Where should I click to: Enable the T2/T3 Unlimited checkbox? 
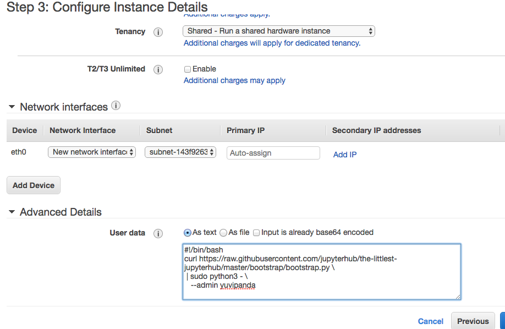click(x=188, y=69)
